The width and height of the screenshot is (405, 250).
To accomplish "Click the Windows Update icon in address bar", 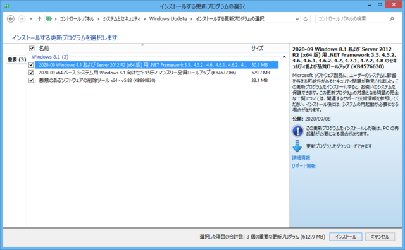I will coord(49,19).
